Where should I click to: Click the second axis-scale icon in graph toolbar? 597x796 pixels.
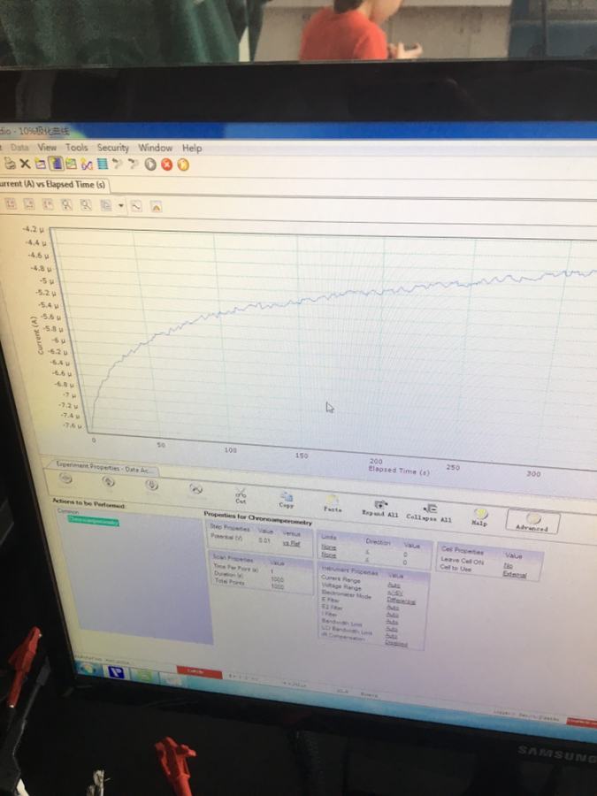tap(29, 204)
